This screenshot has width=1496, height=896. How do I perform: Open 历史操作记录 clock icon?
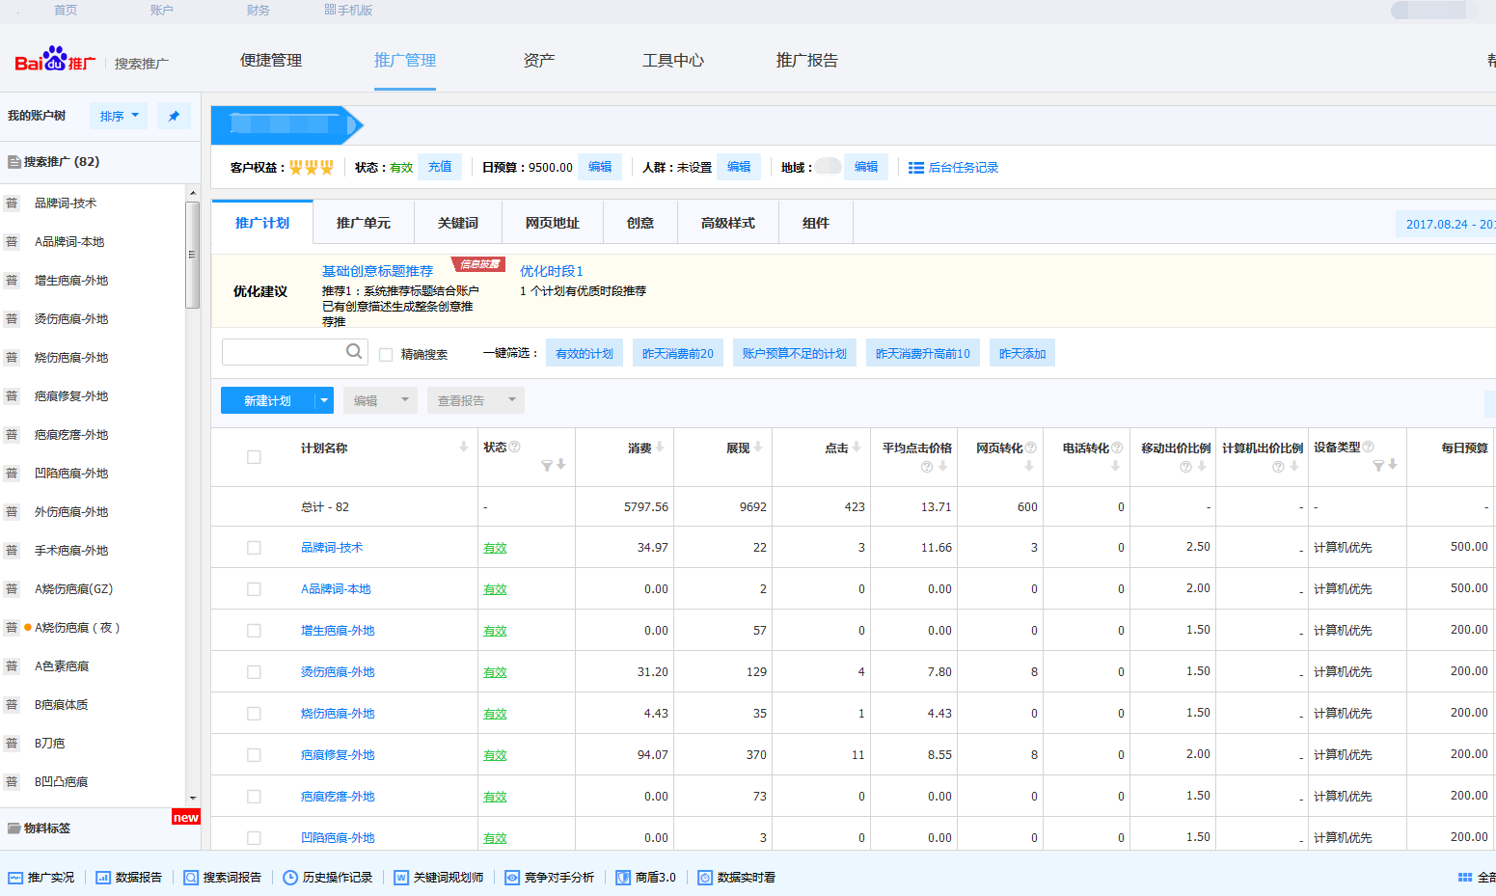click(290, 878)
